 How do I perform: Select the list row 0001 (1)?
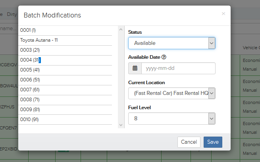pos(65,30)
